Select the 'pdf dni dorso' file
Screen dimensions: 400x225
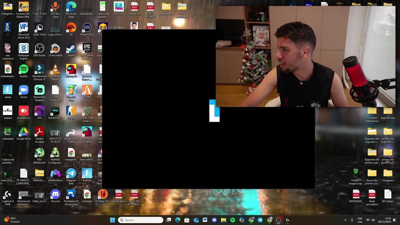coord(118,196)
